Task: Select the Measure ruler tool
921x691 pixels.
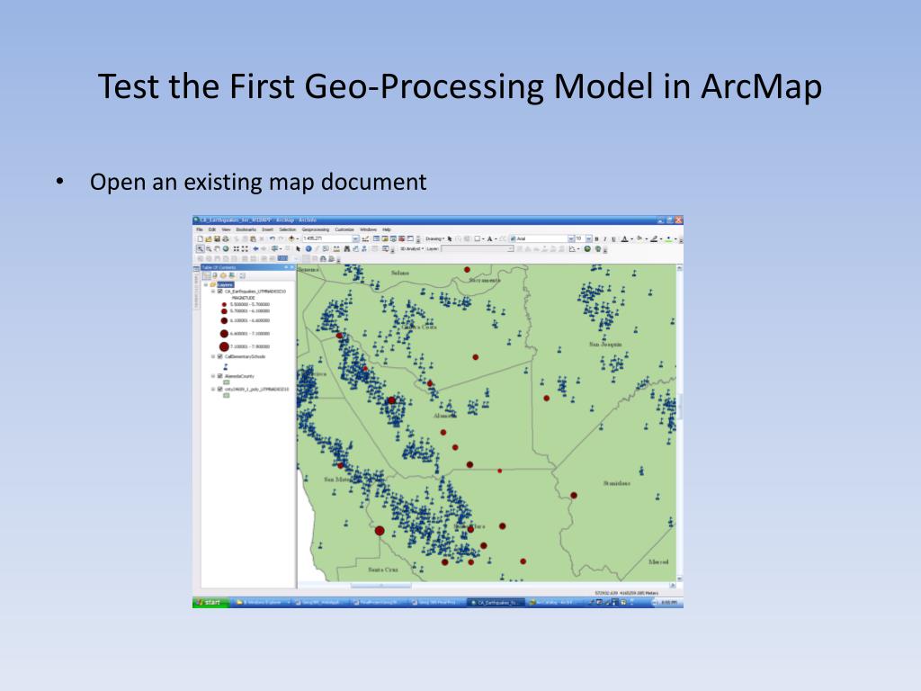Action: [x=336, y=248]
